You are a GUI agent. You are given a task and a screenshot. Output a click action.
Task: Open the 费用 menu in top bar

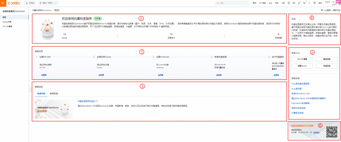pos(254,3)
